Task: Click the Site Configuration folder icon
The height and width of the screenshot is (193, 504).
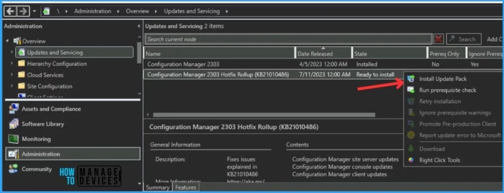Action: tap(21, 86)
